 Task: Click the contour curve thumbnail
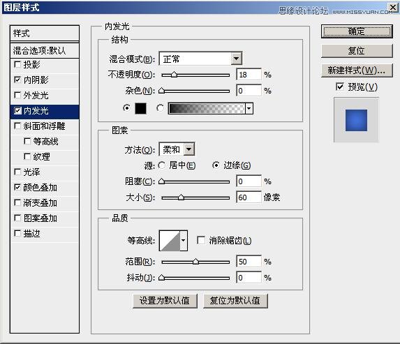click(170, 241)
